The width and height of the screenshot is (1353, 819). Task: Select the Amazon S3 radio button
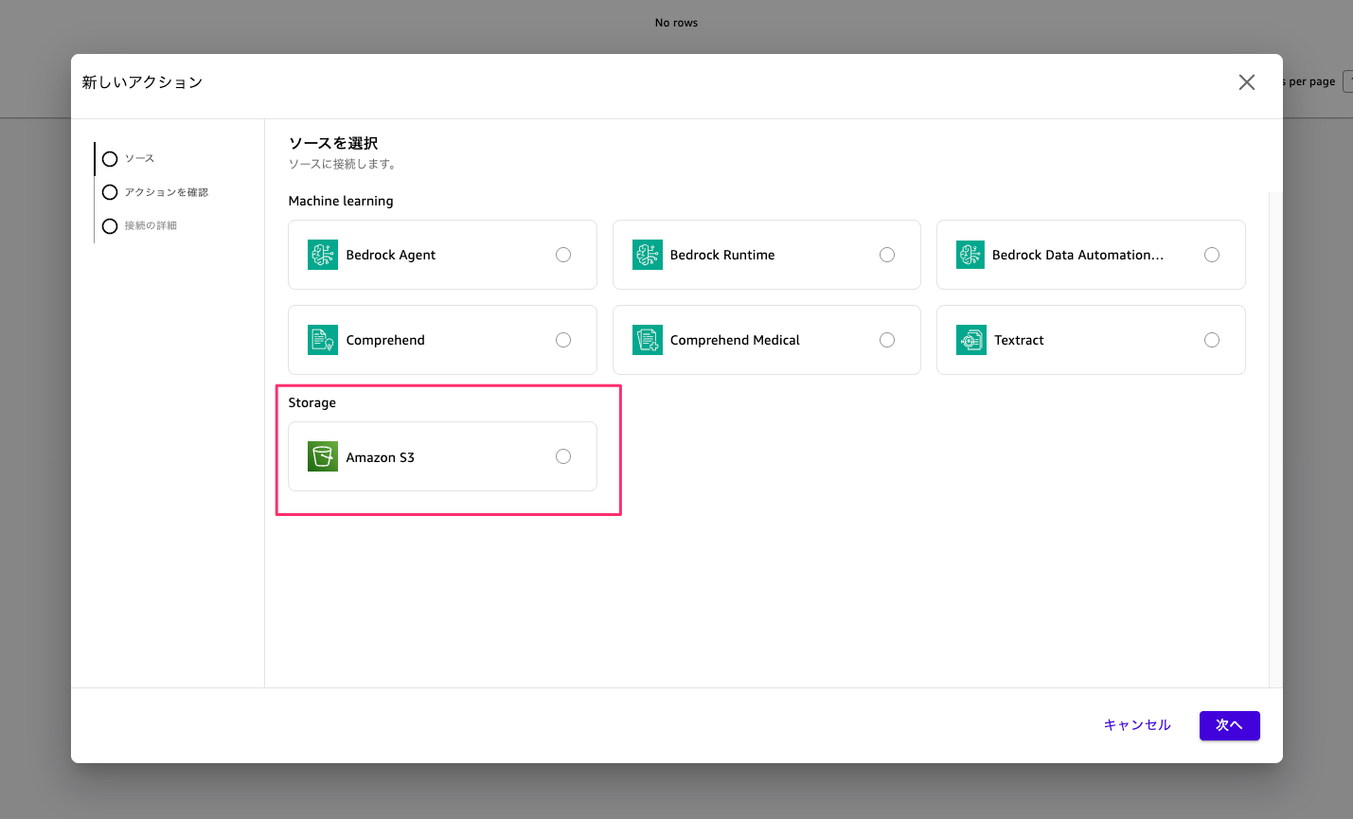tap(563, 456)
